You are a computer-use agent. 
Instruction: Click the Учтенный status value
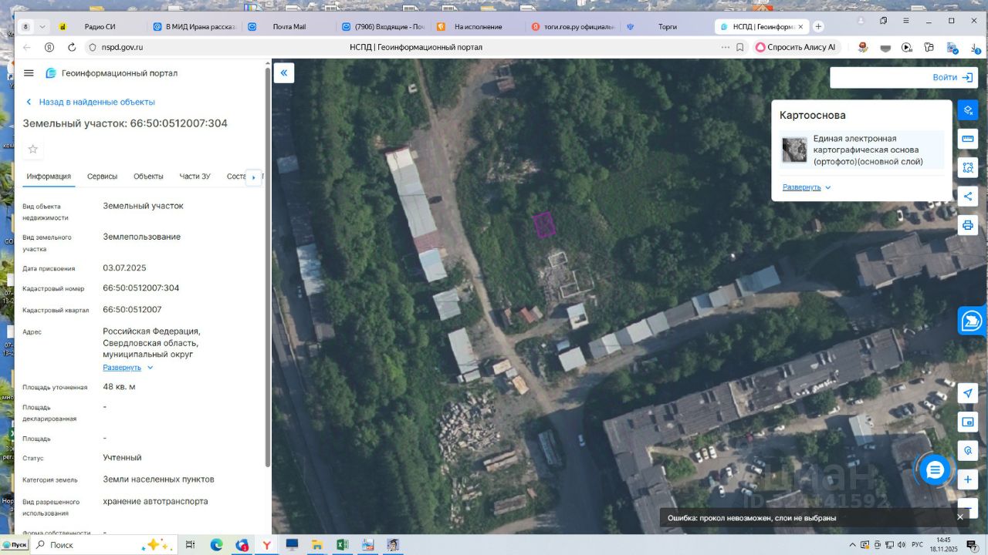(x=122, y=457)
